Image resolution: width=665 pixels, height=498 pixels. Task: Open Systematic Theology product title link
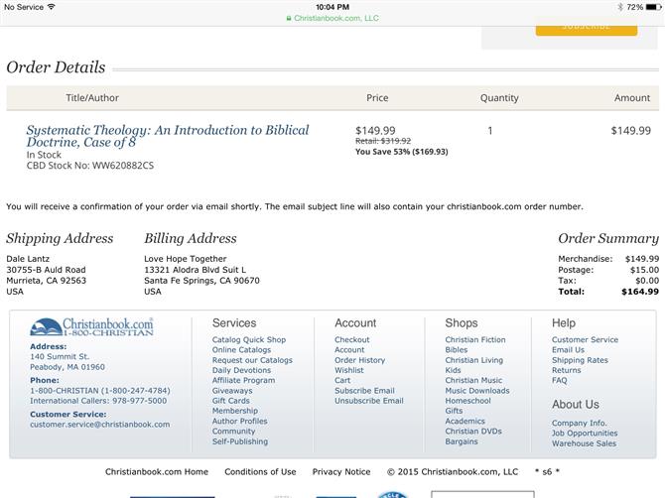click(x=168, y=136)
